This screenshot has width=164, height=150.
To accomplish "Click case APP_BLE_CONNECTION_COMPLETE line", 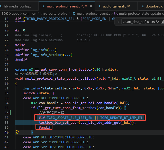I will (56, 98).
